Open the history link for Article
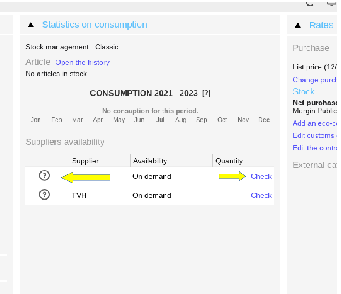 tap(82, 63)
